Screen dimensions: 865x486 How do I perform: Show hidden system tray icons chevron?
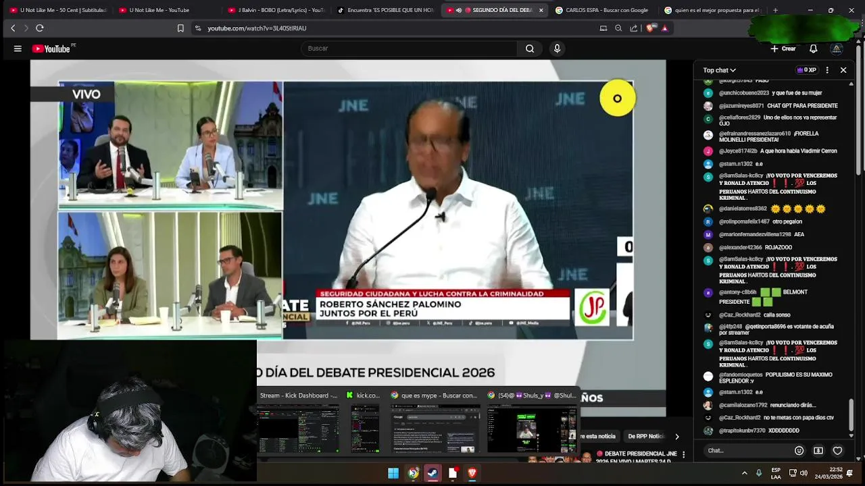[x=745, y=473]
